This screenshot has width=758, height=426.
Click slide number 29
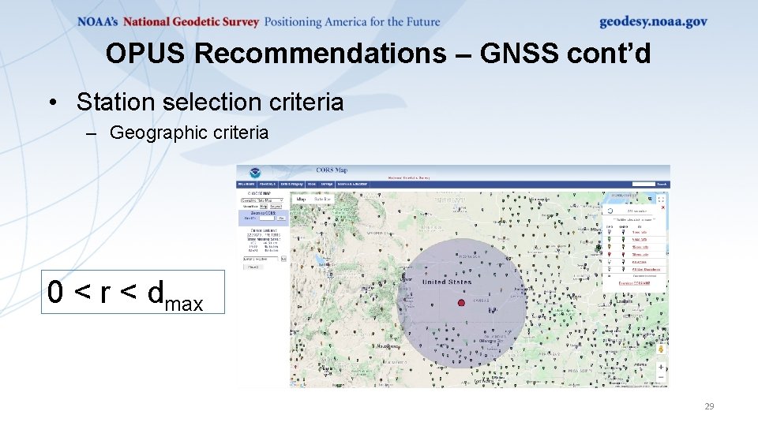(709, 406)
